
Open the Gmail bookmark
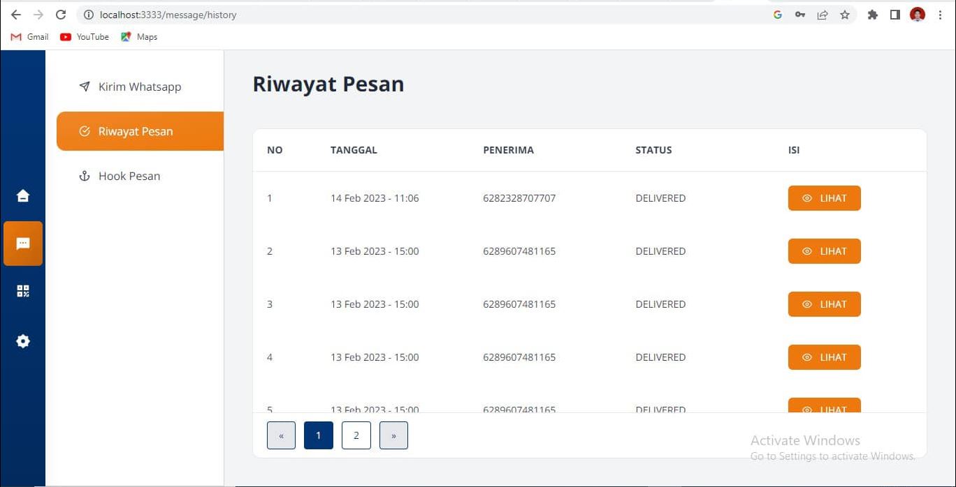coord(30,37)
